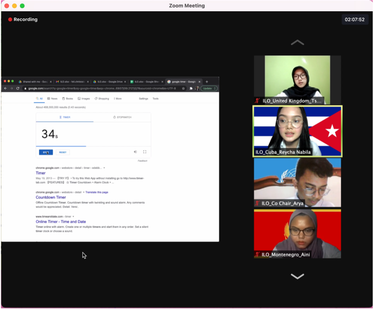Click the browser reload icon
The image size is (374, 310).
click(x=18, y=88)
